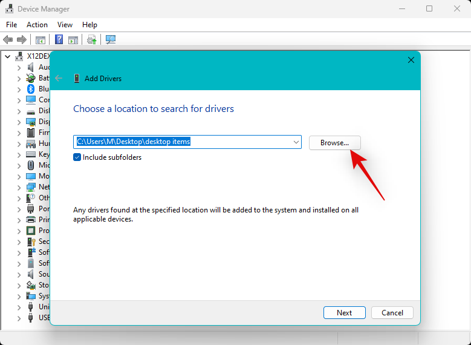The image size is (471, 345).
Task: Click the Back arrow in Device Manager toolbar
Action: point(8,39)
